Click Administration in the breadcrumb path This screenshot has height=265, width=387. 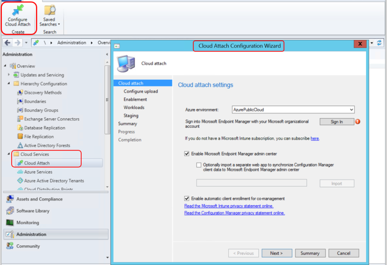click(x=72, y=43)
